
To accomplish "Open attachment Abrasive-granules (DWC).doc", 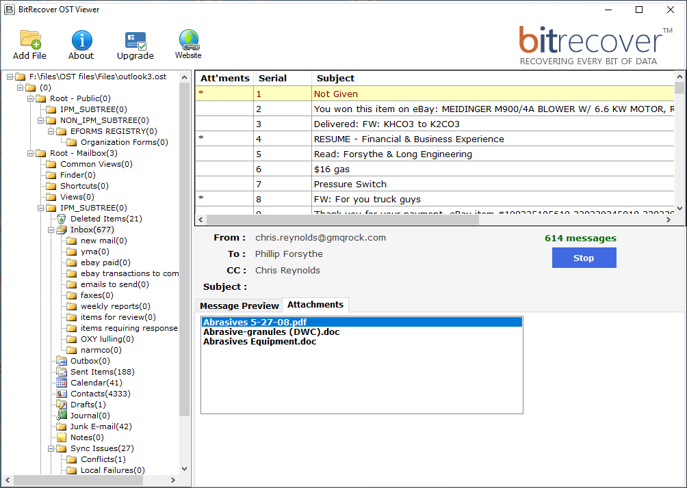I will coord(271,332).
